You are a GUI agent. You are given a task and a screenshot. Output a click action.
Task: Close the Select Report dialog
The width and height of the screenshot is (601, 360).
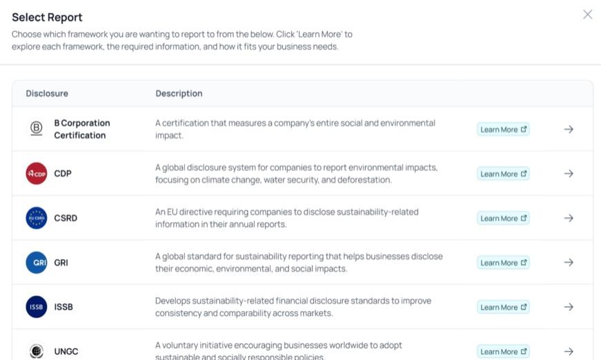587,14
